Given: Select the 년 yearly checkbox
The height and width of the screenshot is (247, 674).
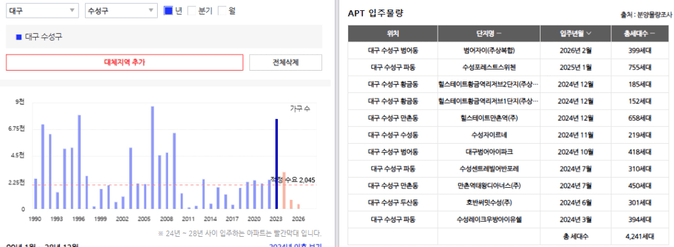Looking at the screenshot, I should 168,11.
